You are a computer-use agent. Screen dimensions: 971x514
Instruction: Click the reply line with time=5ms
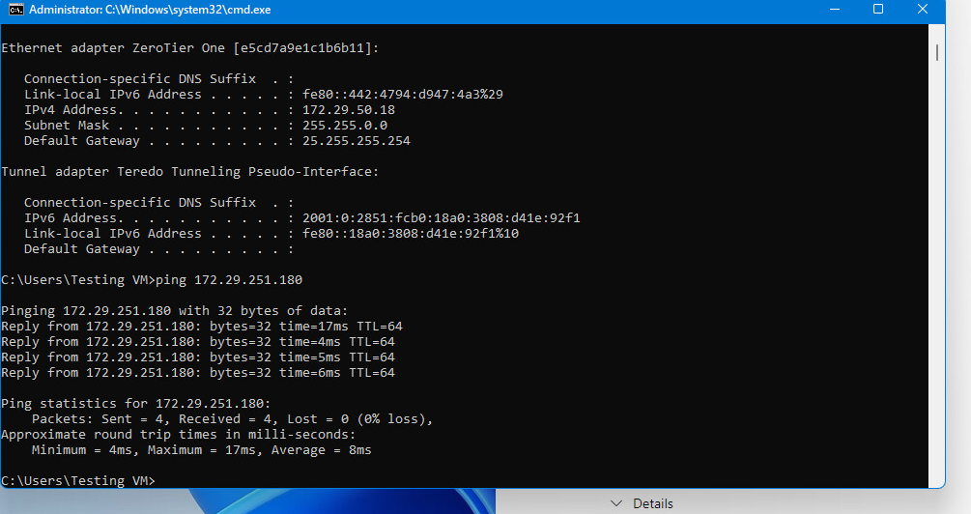(198, 357)
